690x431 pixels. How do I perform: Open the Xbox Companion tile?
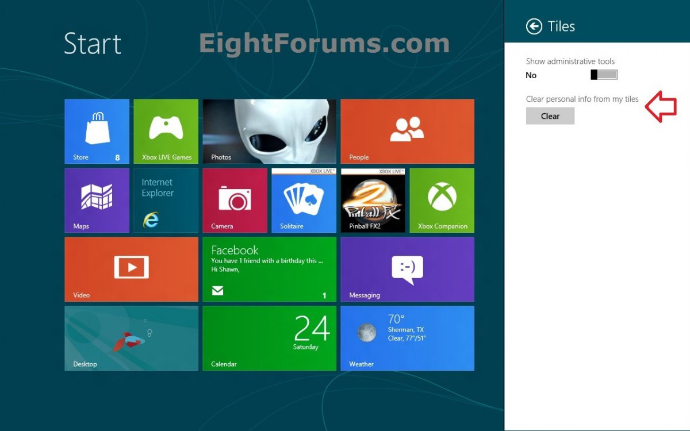(442, 201)
